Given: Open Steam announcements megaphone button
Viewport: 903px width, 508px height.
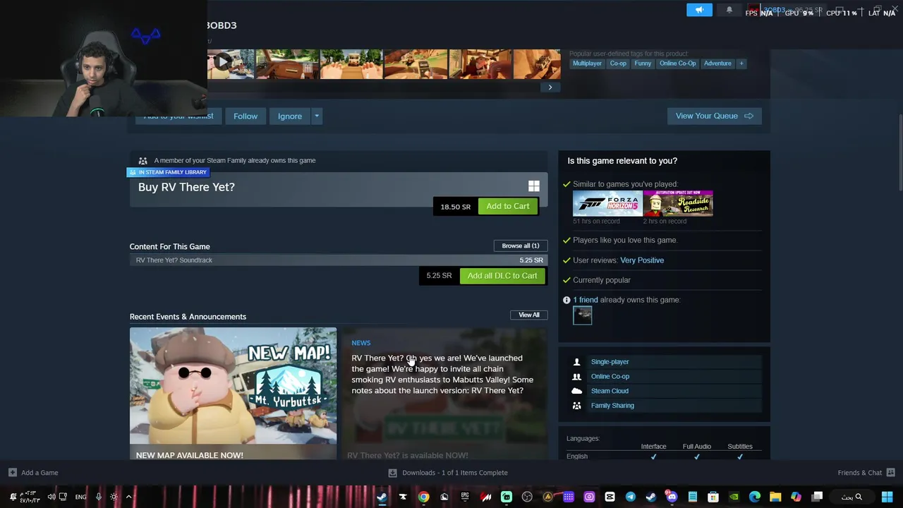Looking at the screenshot, I should [699, 10].
